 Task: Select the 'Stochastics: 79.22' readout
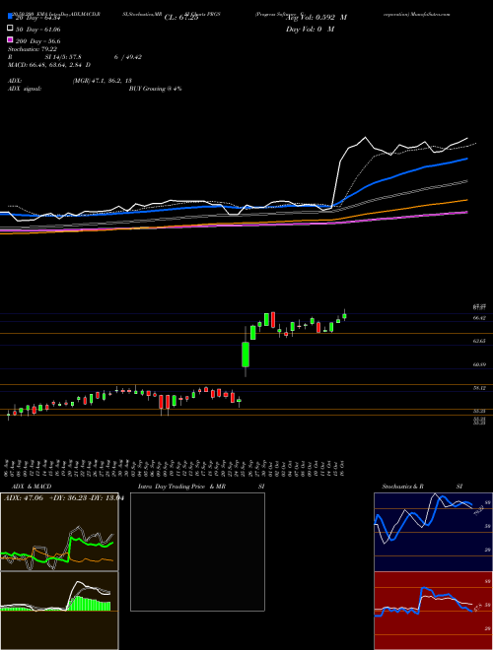click(33, 49)
